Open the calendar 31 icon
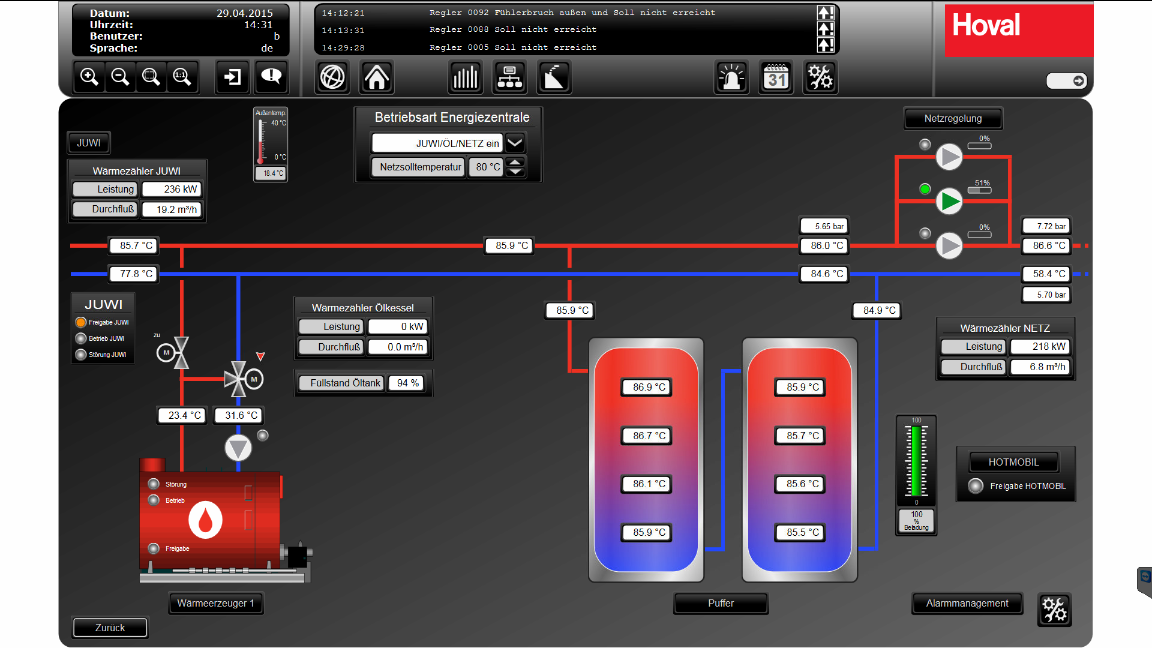Viewport: 1152px width, 648px height. click(x=776, y=77)
